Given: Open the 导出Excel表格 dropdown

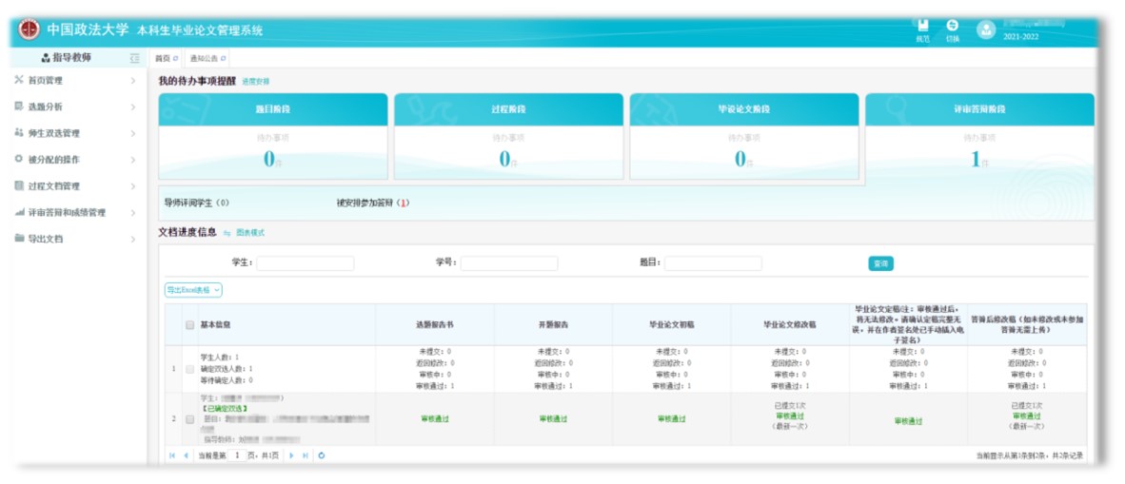Looking at the screenshot, I should point(193,289).
